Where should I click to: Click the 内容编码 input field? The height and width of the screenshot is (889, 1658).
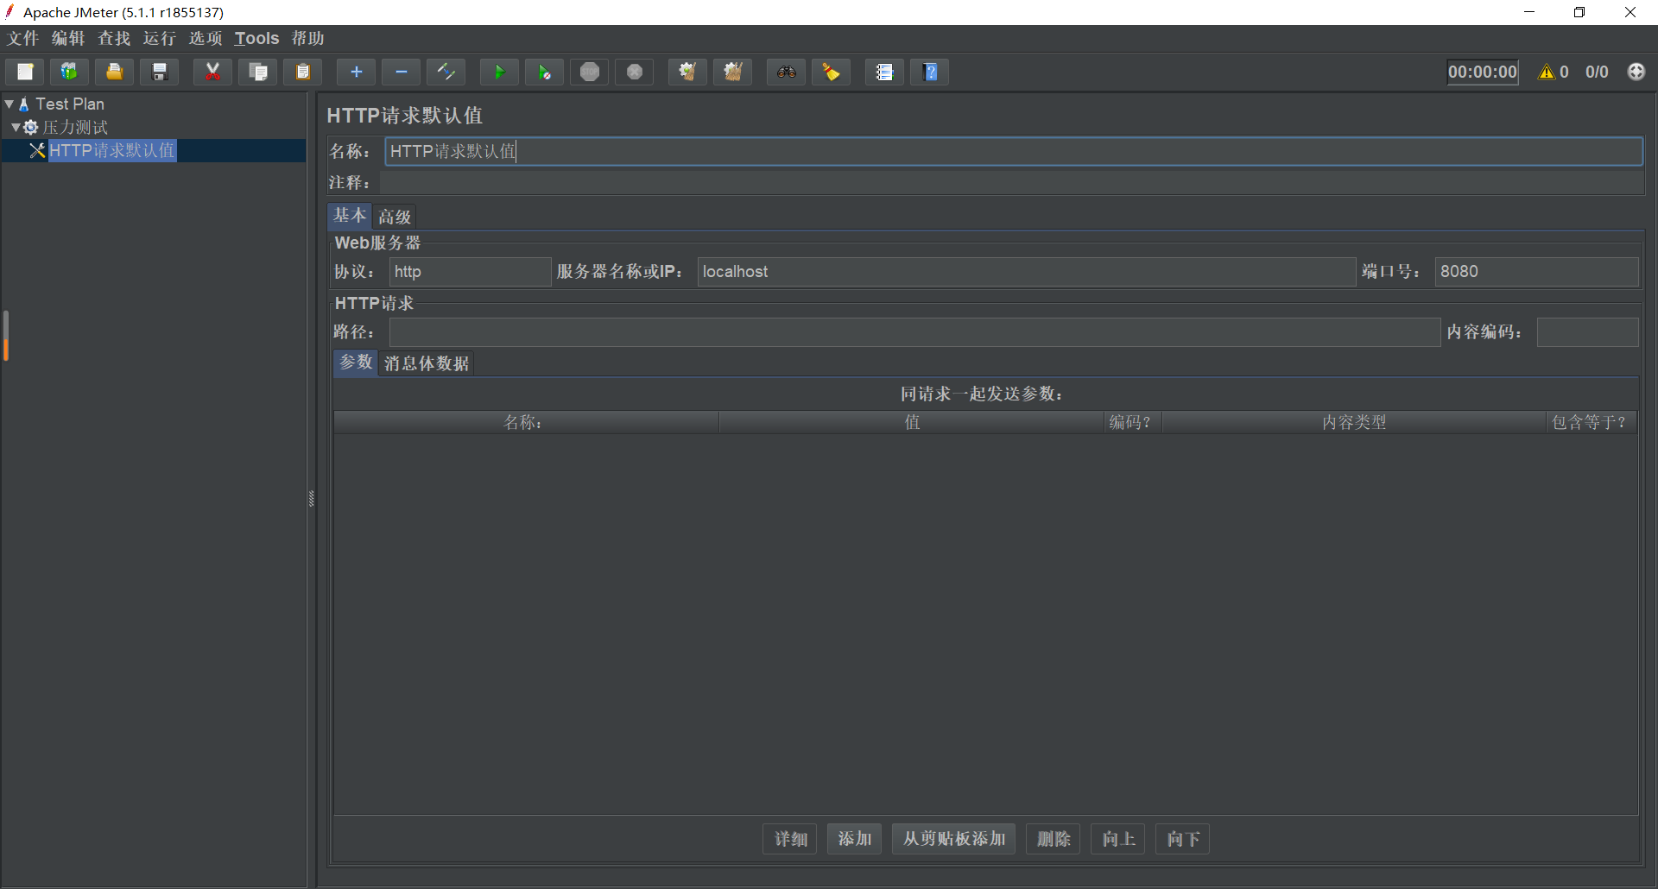click(1588, 332)
